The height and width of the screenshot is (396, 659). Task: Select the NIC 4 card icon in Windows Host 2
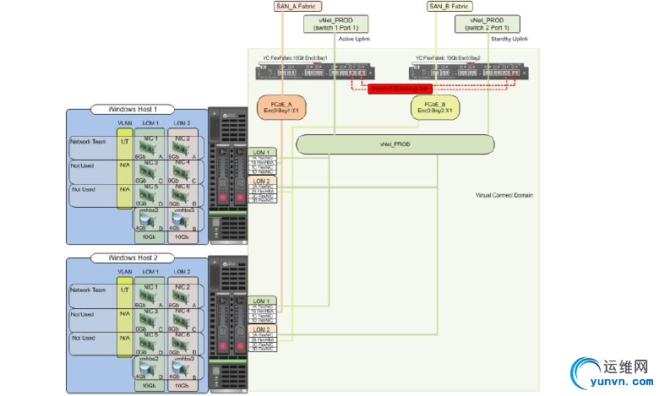pyautogui.click(x=181, y=321)
